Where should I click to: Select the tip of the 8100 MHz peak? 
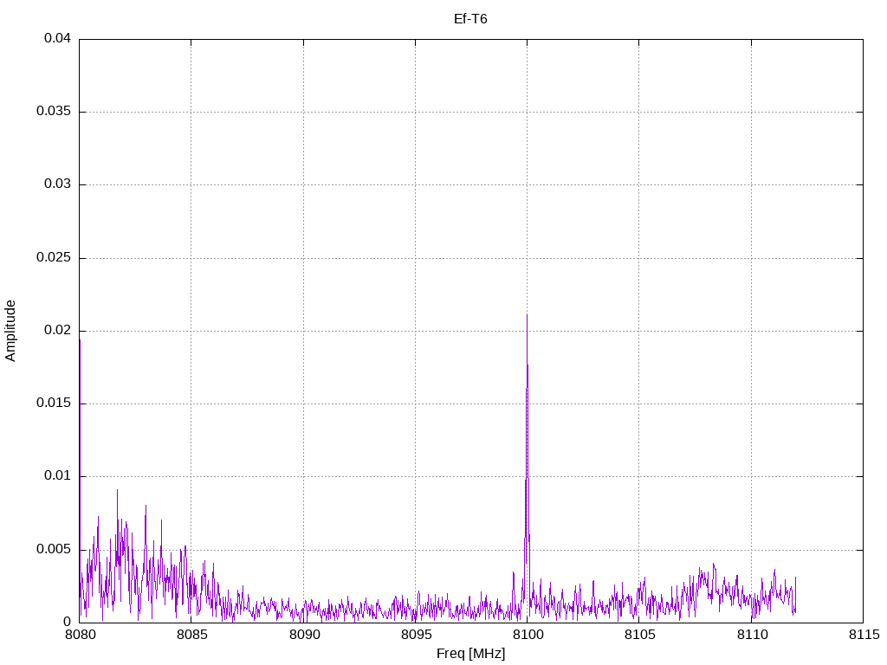[527, 316]
